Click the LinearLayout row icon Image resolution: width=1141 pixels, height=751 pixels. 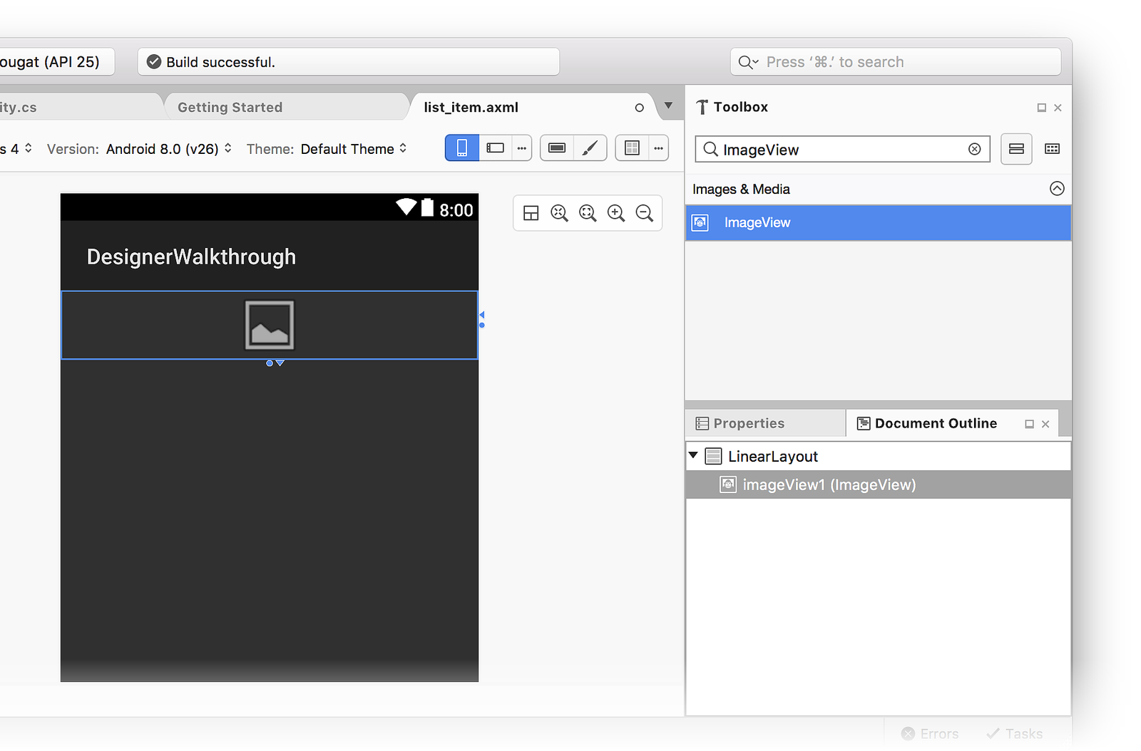coord(713,456)
